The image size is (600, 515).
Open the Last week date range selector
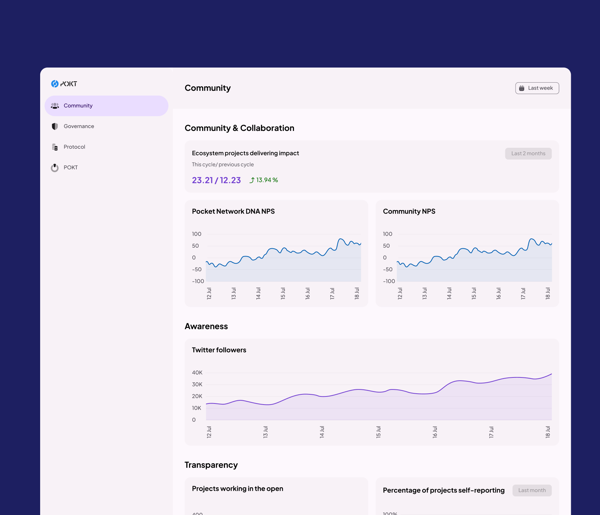tap(537, 88)
